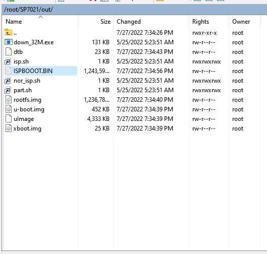This screenshot has height=254, width=267.
Task: Select the u-boot.img disc icon
Action: 9,109
